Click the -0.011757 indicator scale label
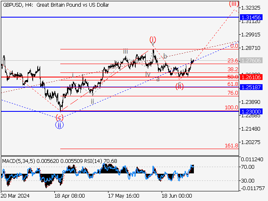Image resolution: width=268 pixels, height=201 pixels. [x=253, y=188]
